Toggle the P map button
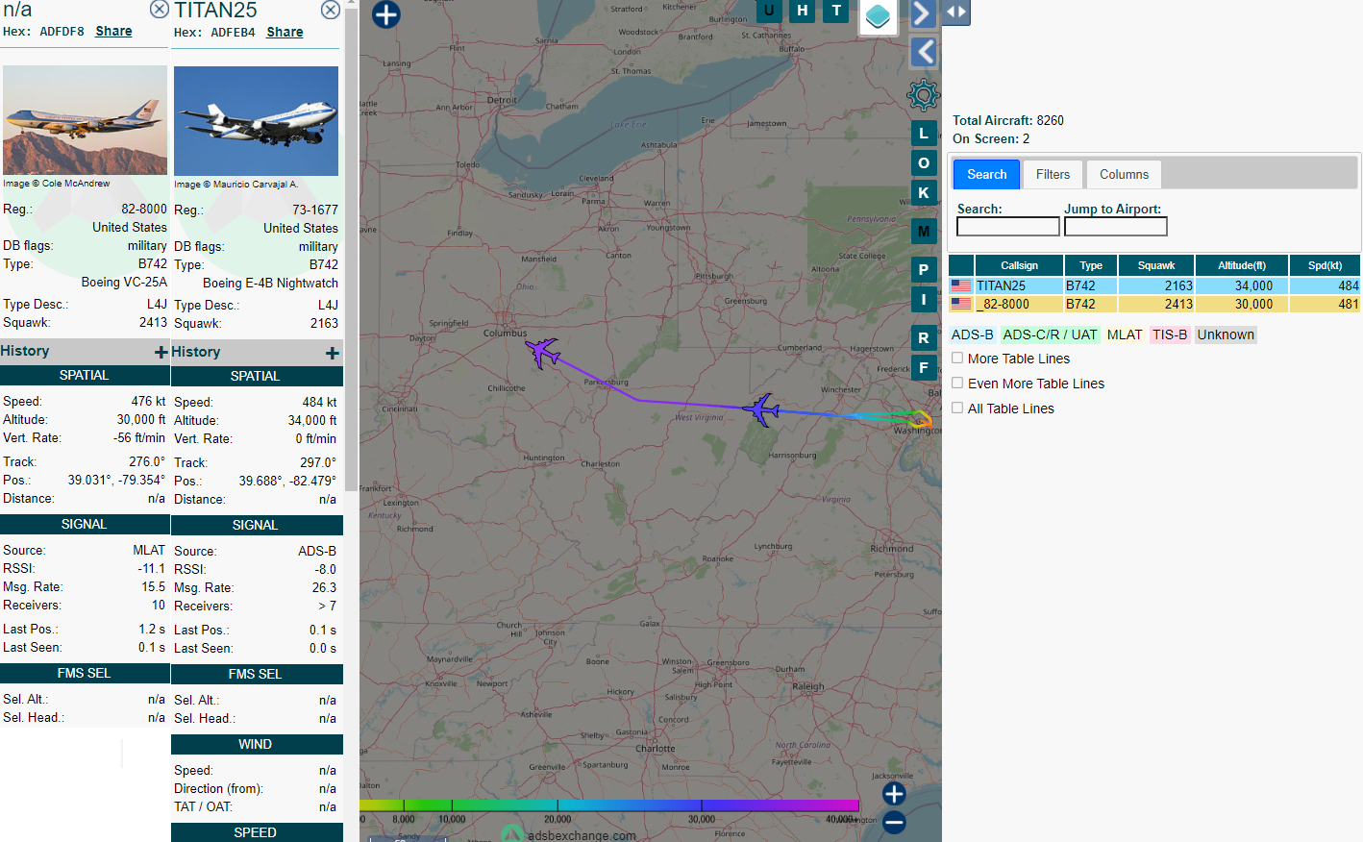 [x=924, y=269]
